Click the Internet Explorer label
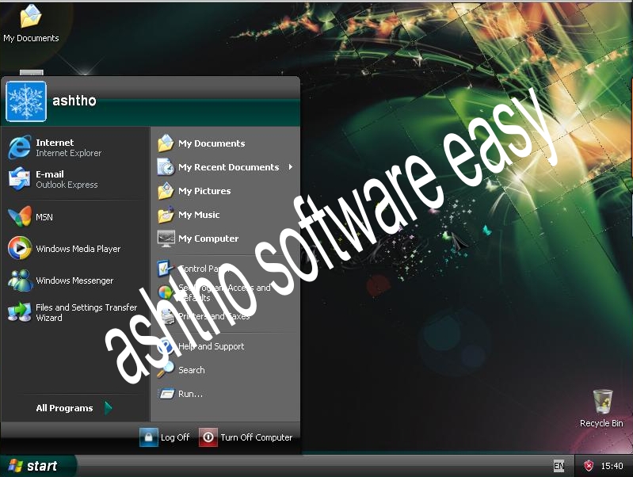This screenshot has width=633, height=477. [x=69, y=153]
